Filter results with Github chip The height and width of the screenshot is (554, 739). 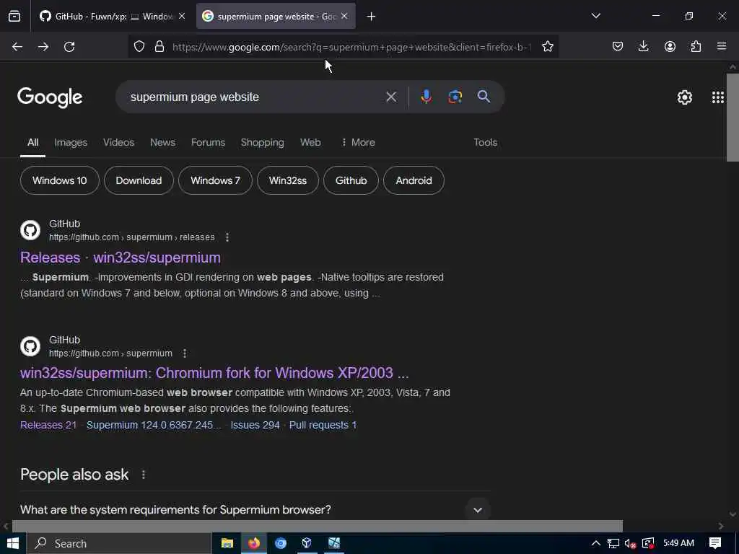(x=351, y=180)
